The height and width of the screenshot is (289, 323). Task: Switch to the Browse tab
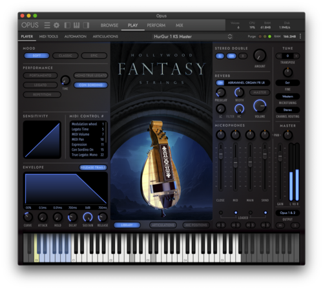click(109, 25)
